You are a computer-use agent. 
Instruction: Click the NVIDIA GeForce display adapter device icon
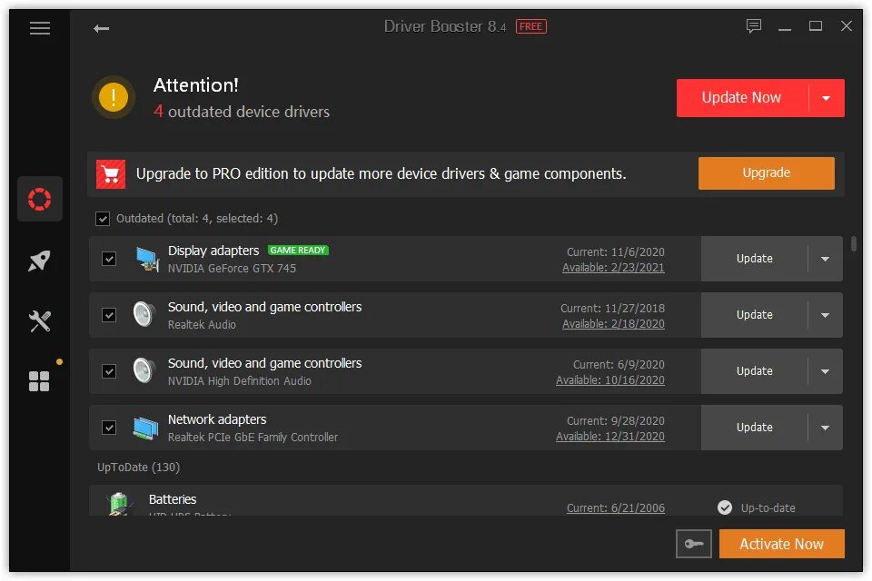tap(147, 258)
